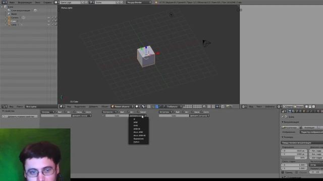Open the 'Окно' menu
This screenshot has height=181, width=323.
point(37,2)
